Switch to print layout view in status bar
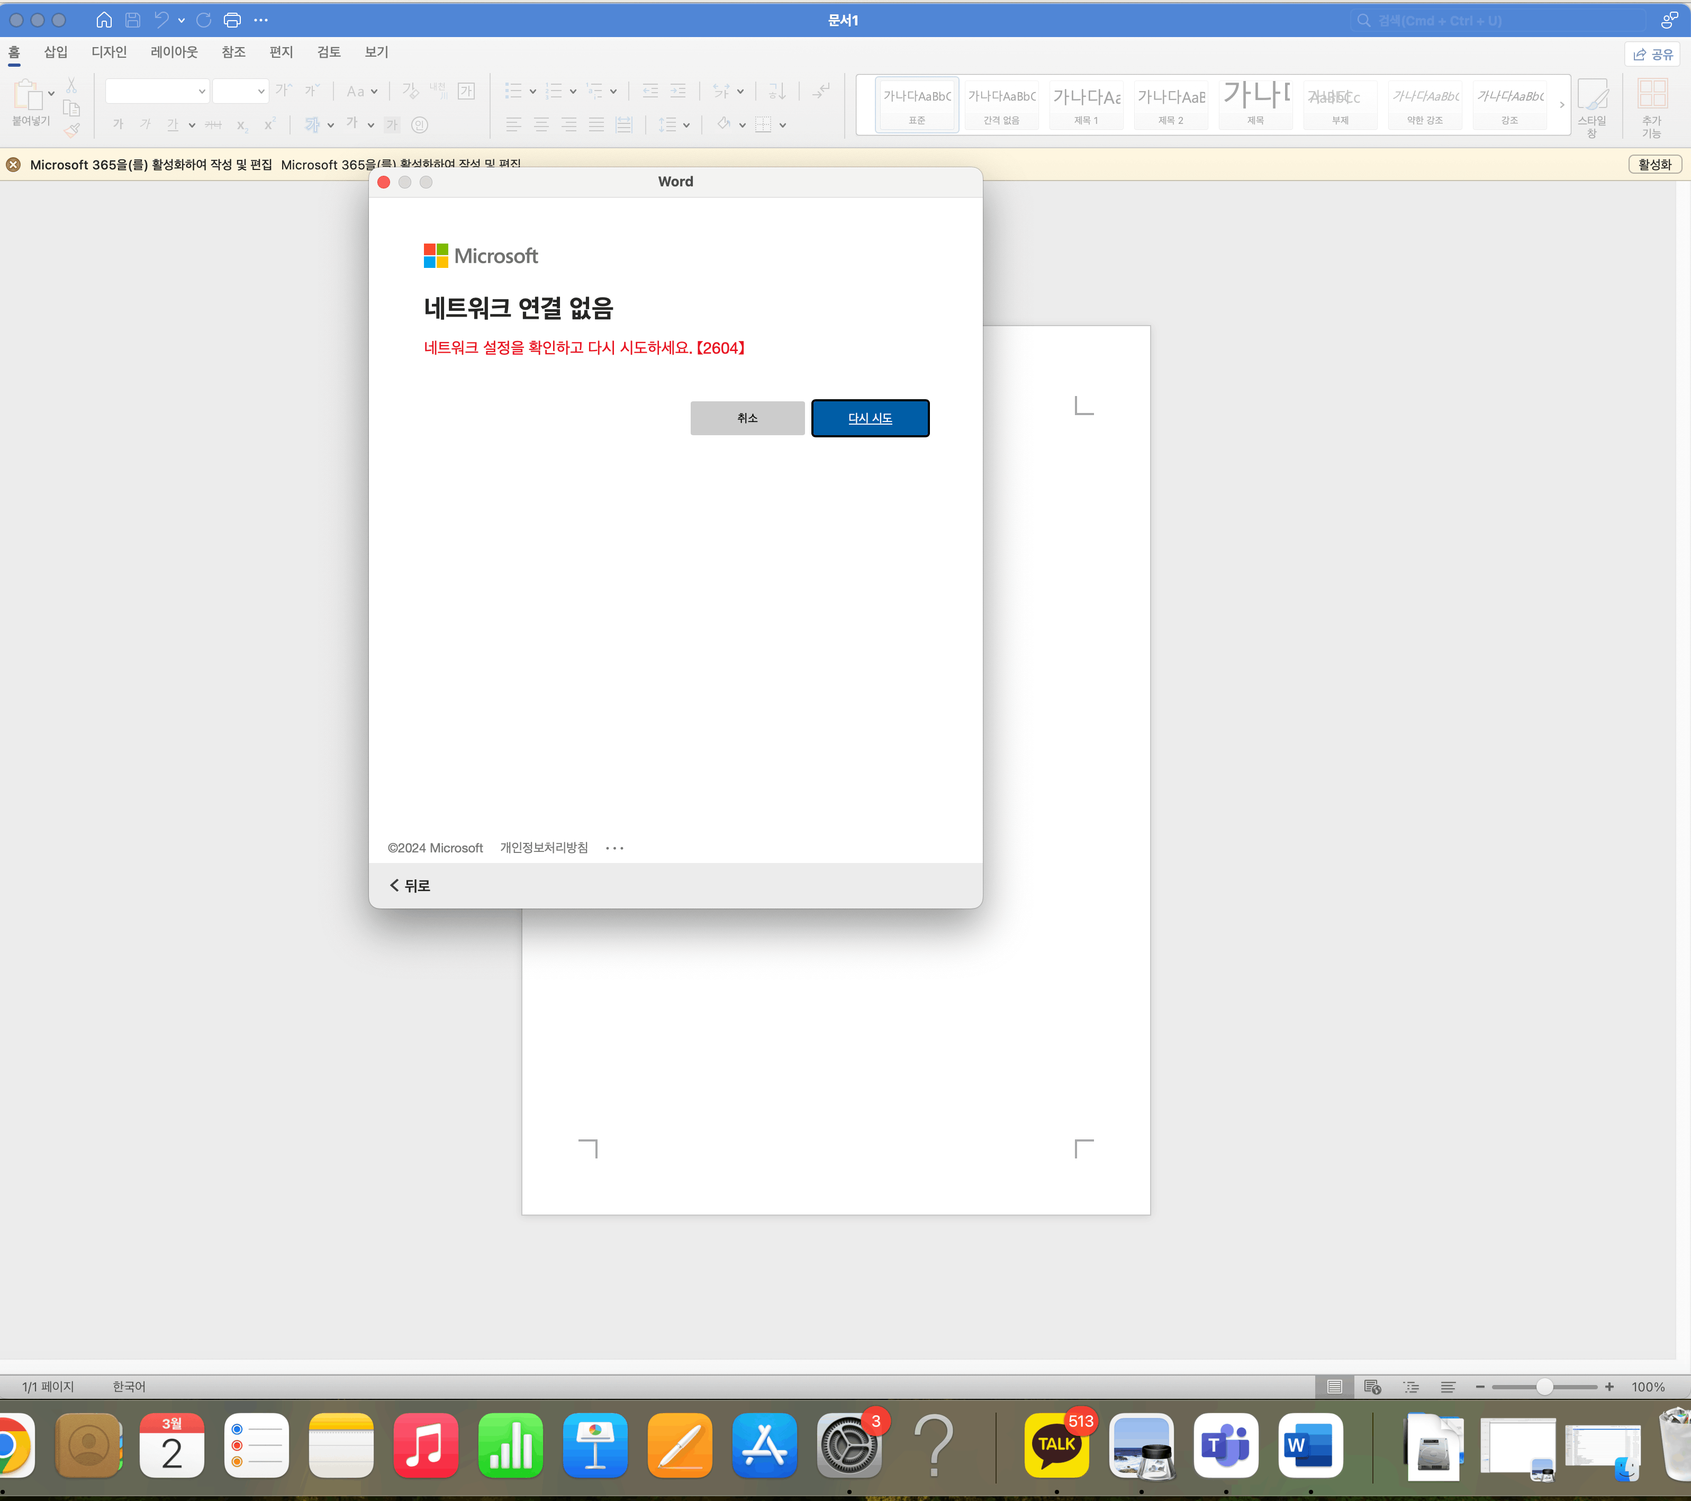Screen dimensions: 1691x1501 pyautogui.click(x=1334, y=1387)
